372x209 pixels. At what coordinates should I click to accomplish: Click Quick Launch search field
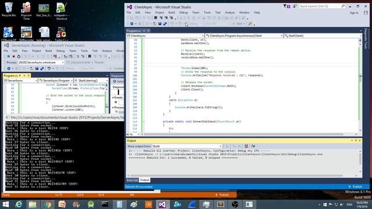(x=322, y=6)
